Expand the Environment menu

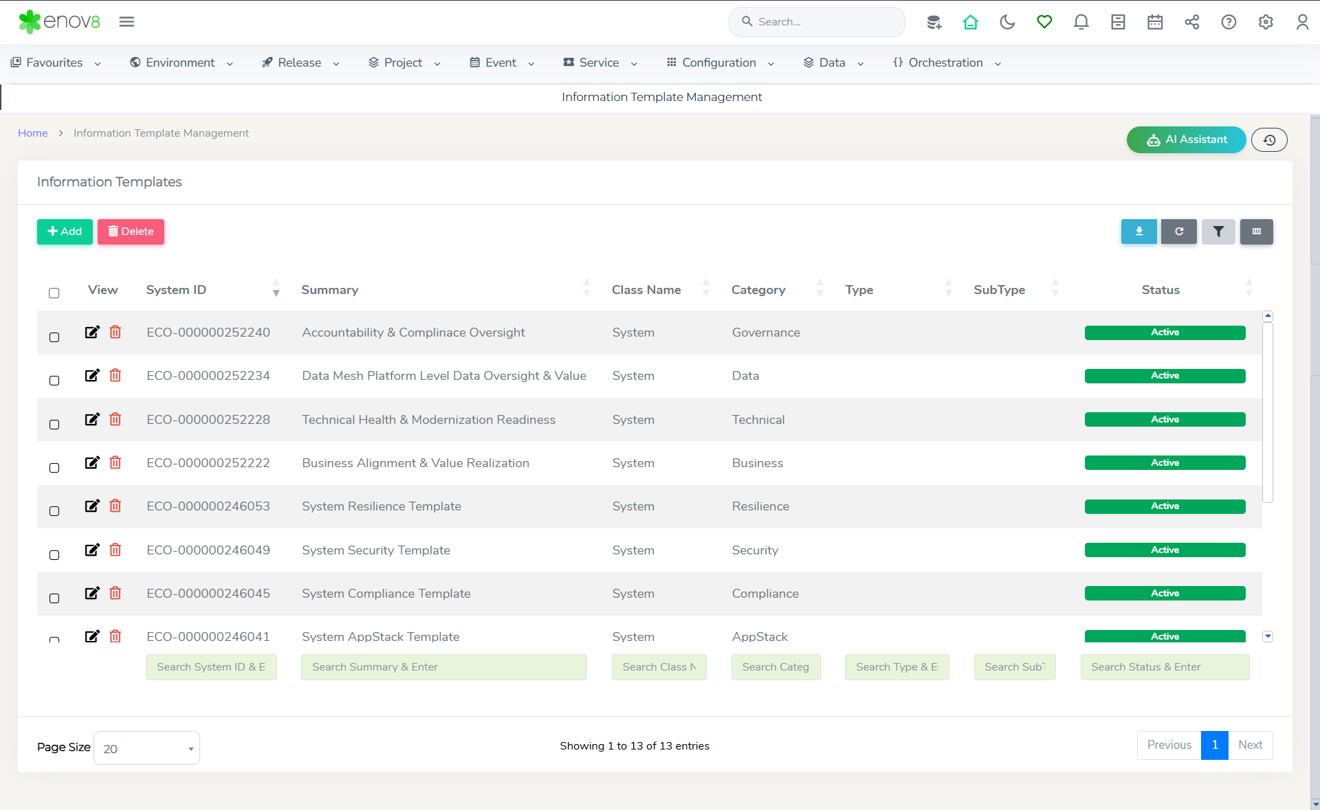click(x=181, y=63)
